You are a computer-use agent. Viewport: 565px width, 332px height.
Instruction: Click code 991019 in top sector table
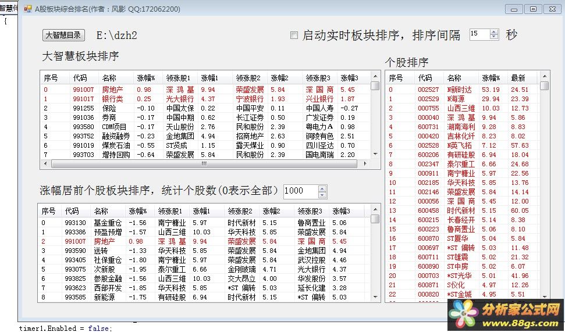(x=83, y=145)
